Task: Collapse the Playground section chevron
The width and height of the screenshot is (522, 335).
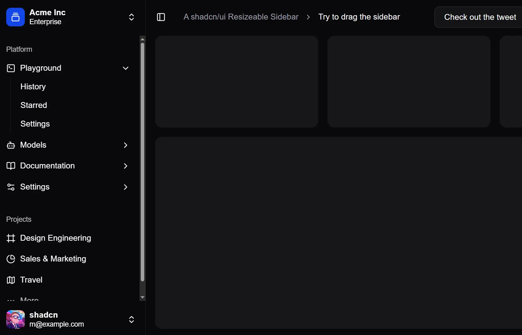Action: point(125,68)
